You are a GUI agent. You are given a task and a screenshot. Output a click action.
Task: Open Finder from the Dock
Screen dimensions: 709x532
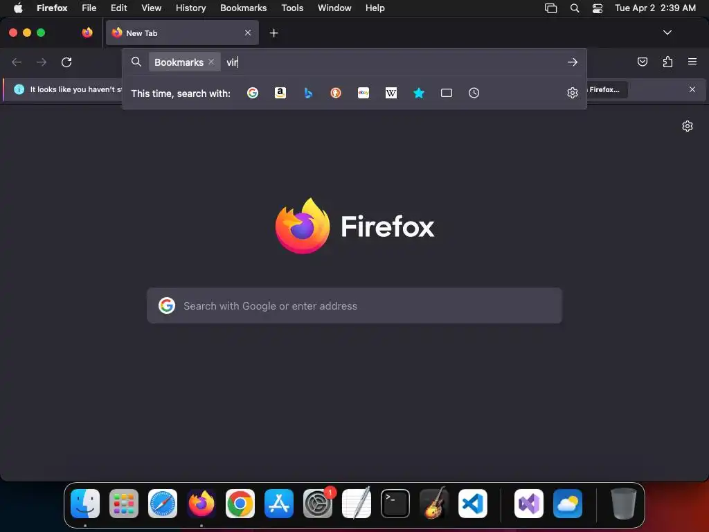pyautogui.click(x=85, y=504)
